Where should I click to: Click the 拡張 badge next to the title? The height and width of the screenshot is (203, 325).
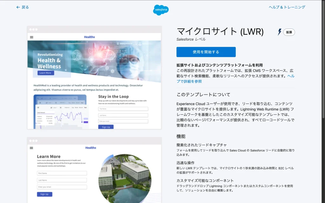[289, 32]
